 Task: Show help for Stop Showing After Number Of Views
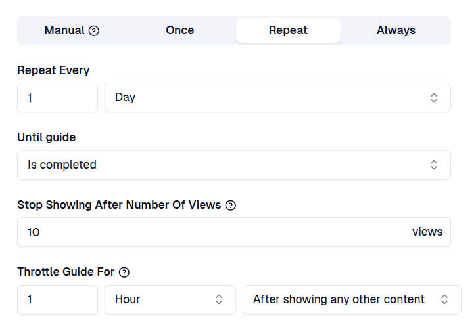(231, 205)
